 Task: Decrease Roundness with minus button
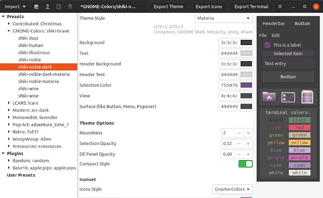click(239, 133)
